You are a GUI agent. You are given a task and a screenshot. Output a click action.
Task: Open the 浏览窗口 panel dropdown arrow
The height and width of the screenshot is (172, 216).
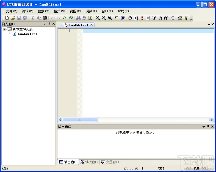coord(45,24)
